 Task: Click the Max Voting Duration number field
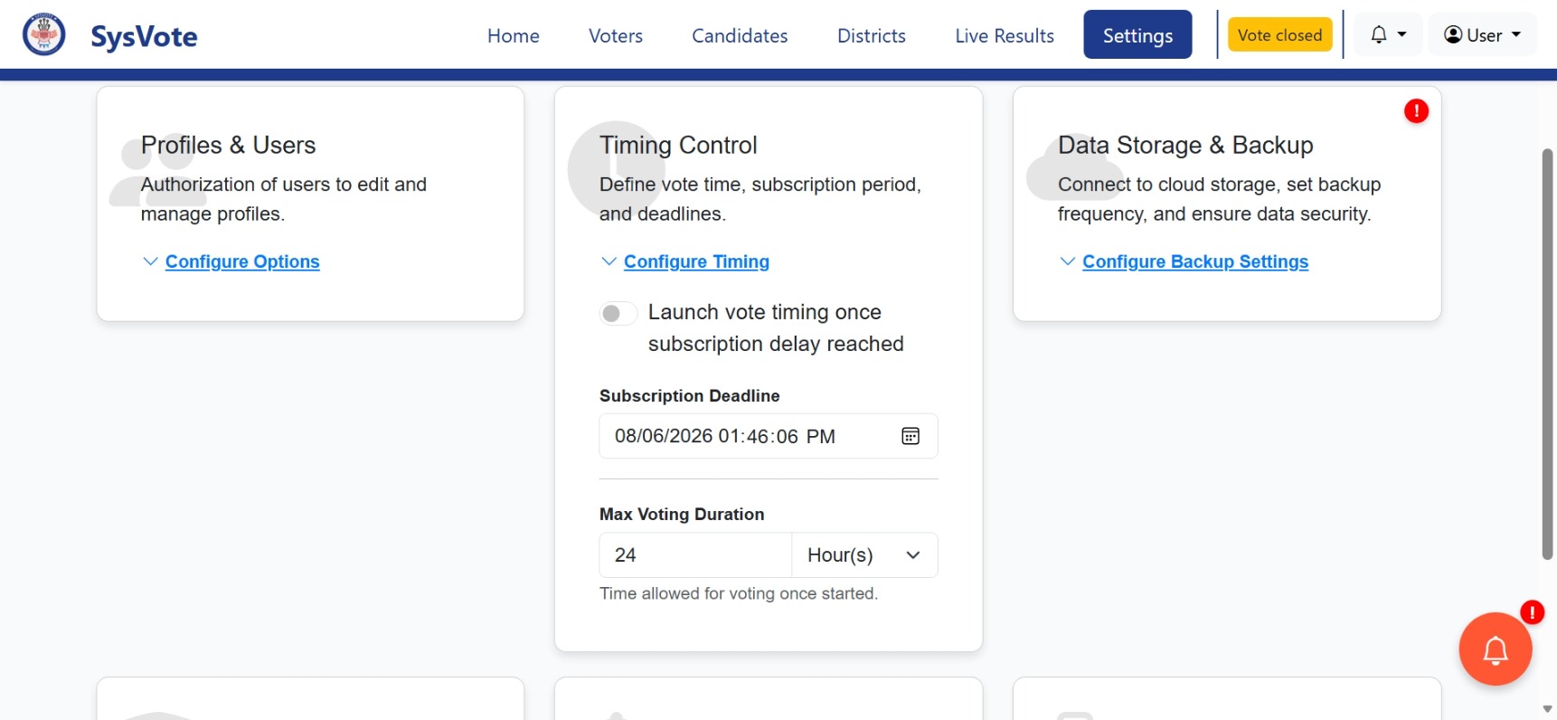click(x=695, y=555)
